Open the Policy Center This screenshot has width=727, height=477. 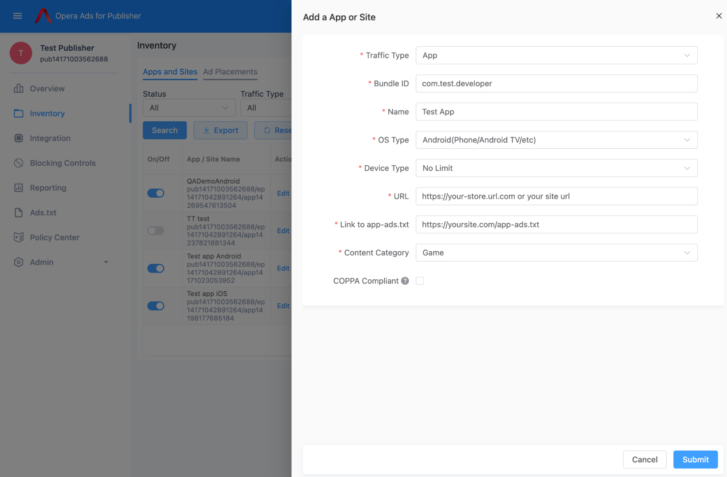point(54,237)
